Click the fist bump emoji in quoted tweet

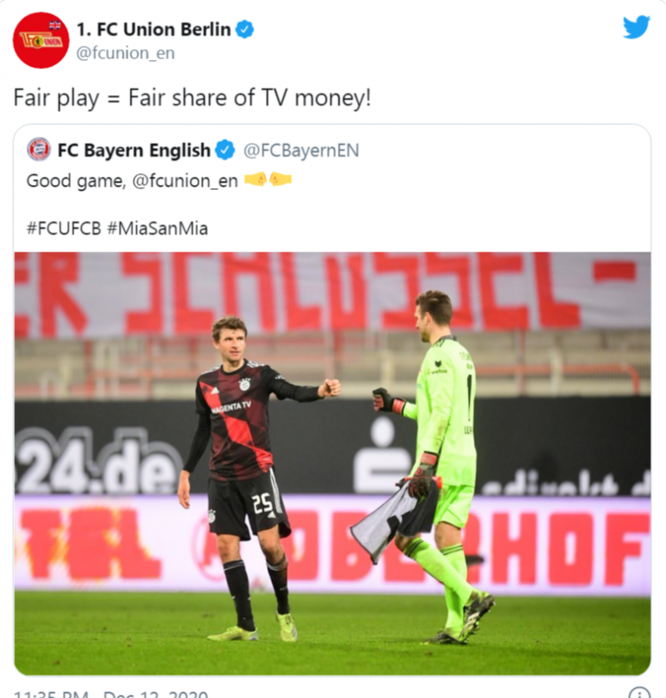click(x=268, y=179)
